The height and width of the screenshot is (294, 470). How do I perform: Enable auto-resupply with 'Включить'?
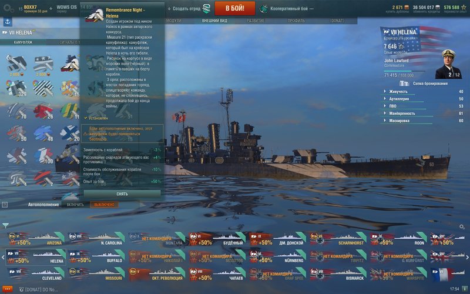(x=75, y=205)
